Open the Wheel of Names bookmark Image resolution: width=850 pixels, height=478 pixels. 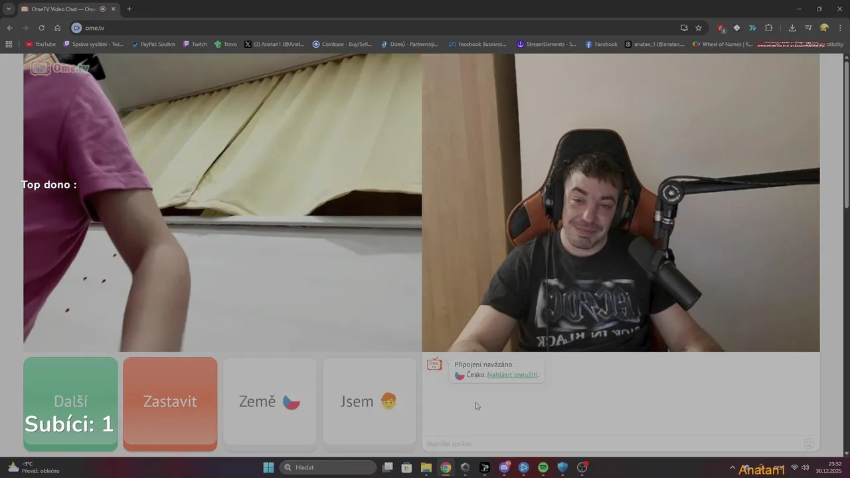point(722,44)
